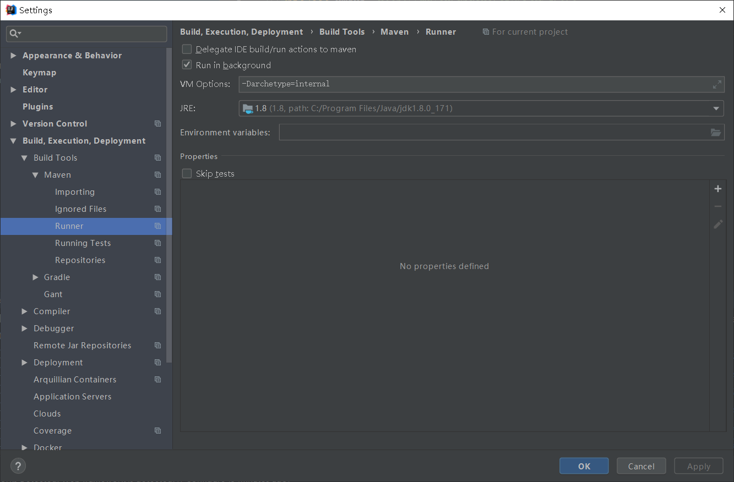Enable Delegate IDE build/run actions to maven
The height and width of the screenshot is (482, 734).
187,49
